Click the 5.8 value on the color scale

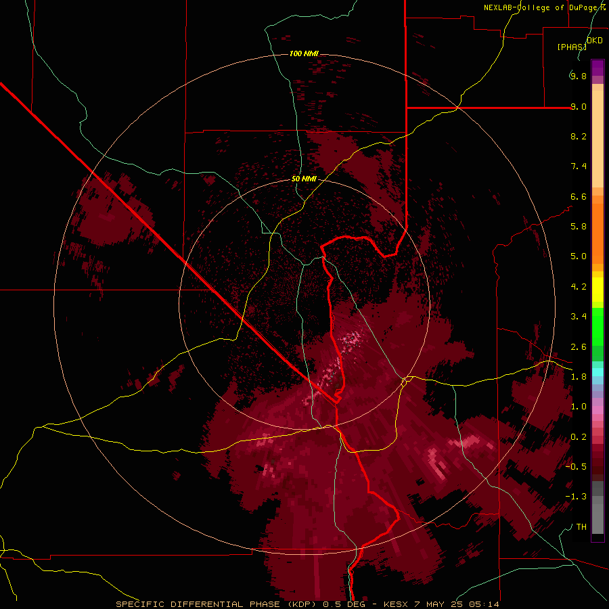pos(578,227)
